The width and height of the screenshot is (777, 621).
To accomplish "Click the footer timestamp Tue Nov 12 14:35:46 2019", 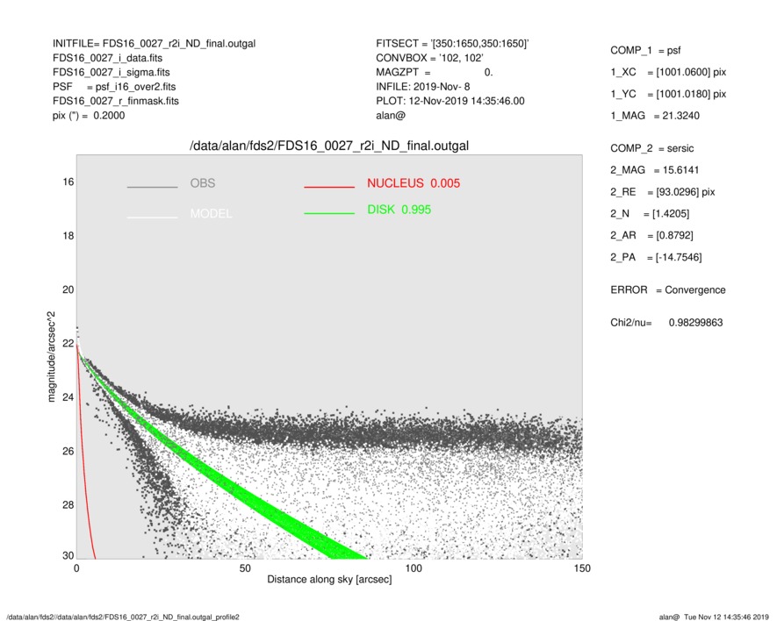I will (x=726, y=617).
